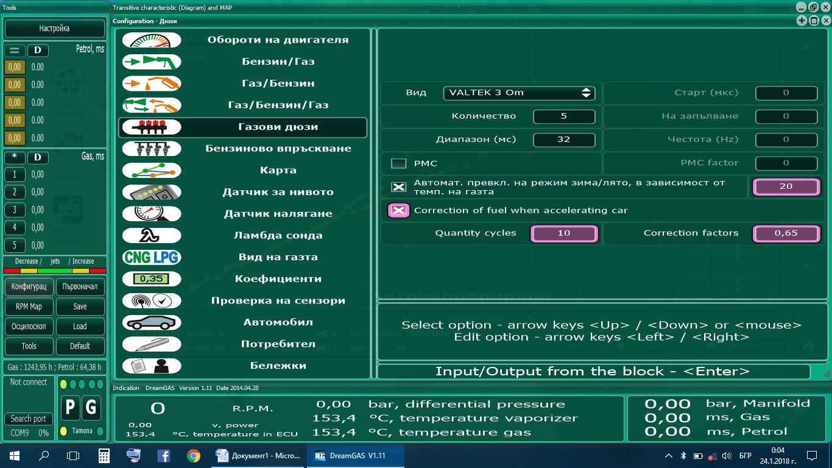Click the Petrol D toggle button

tap(38, 50)
